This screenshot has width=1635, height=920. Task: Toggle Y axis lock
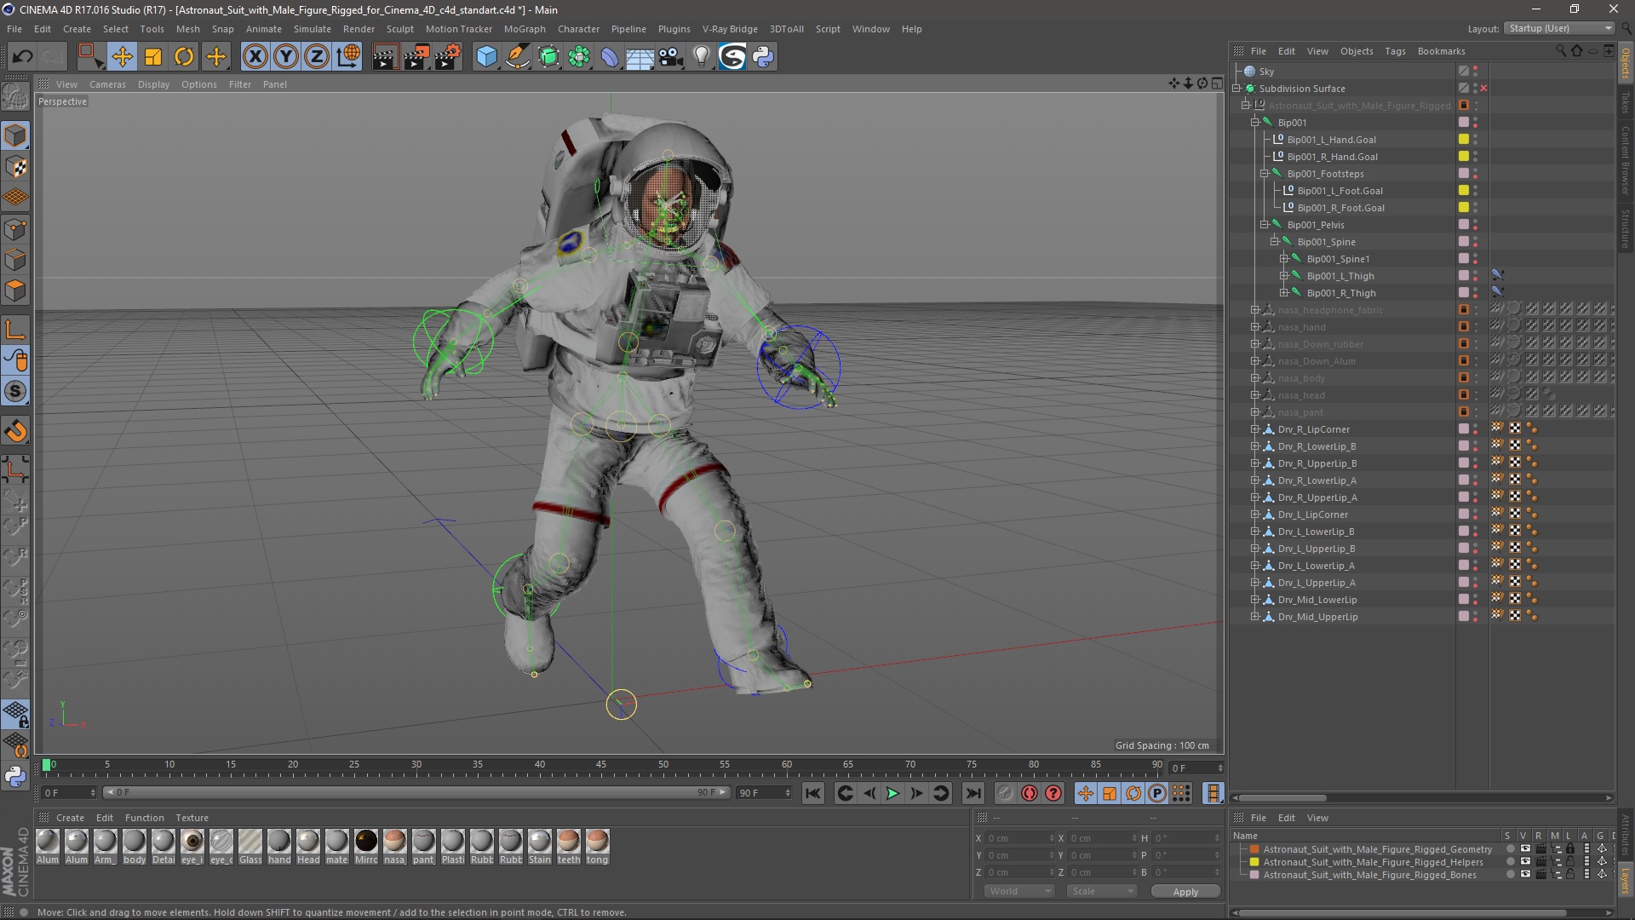click(x=286, y=57)
